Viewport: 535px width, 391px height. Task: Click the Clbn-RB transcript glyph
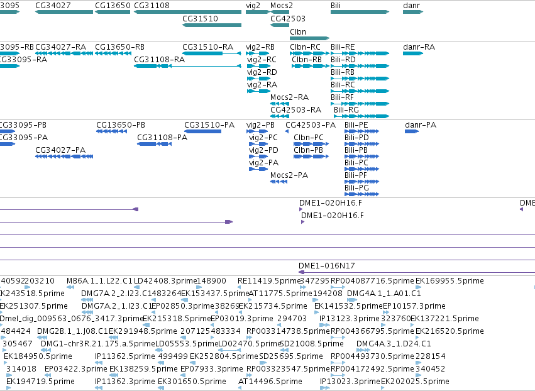pos(311,66)
